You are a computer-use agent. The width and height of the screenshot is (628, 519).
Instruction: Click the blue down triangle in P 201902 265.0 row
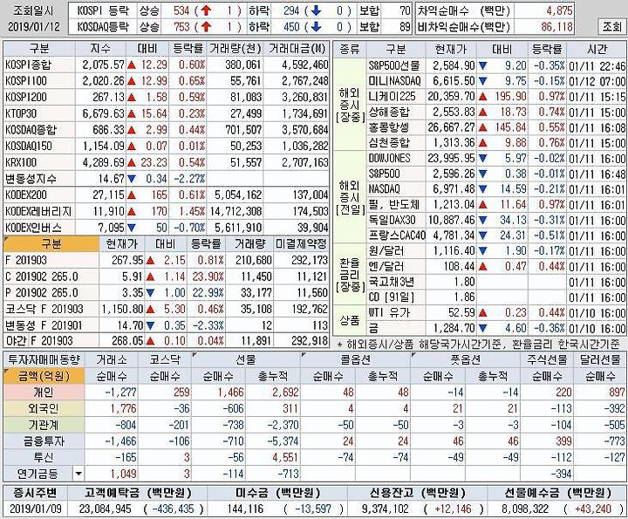(x=150, y=293)
